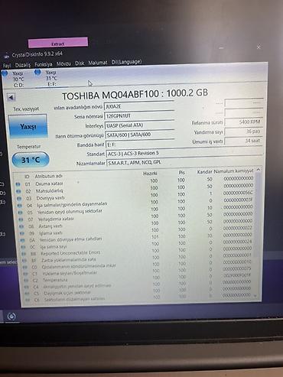
Task: Click the SMART list scrollbar up arrow
Action: point(259,170)
